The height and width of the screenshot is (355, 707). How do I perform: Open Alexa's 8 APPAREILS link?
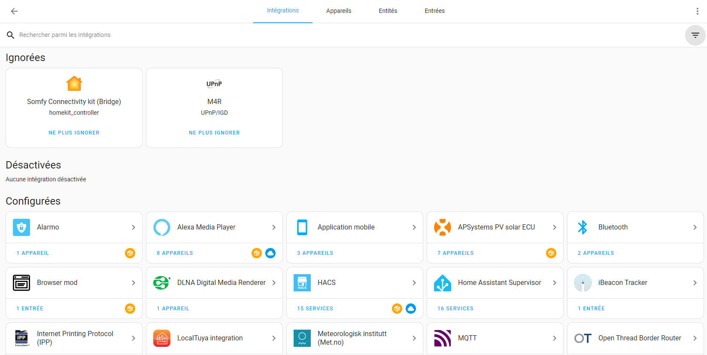tap(175, 253)
